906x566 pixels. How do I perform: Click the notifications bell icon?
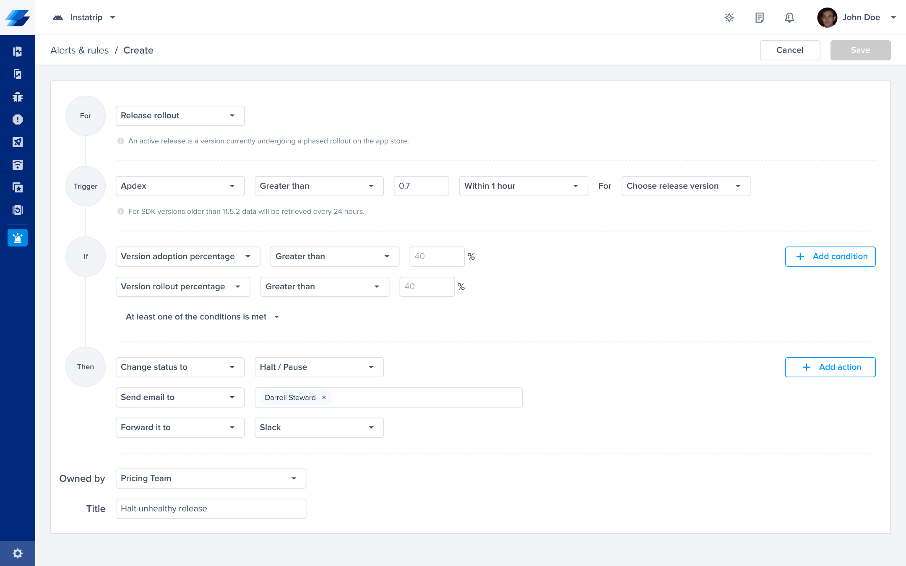click(789, 18)
